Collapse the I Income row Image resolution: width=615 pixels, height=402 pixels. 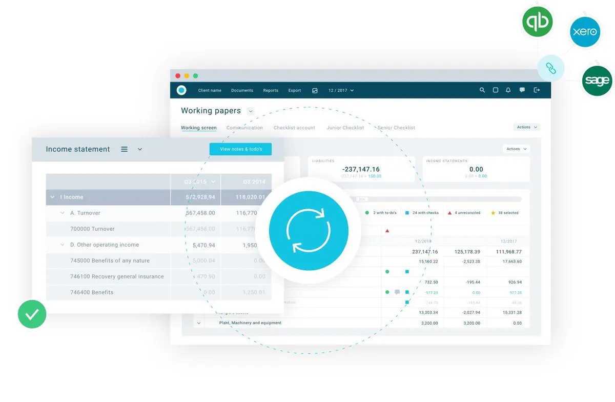click(x=52, y=197)
